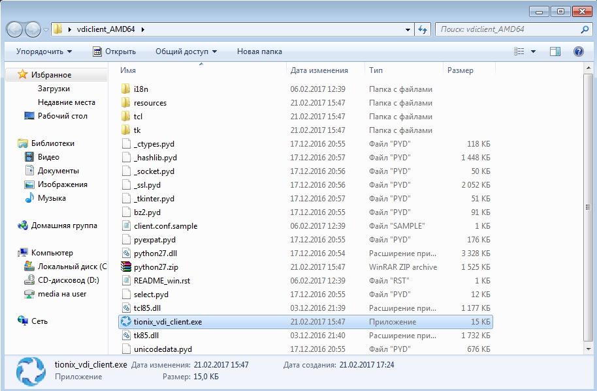Click the Новая папка button
Screen dimensions: 597x391
tap(259, 51)
